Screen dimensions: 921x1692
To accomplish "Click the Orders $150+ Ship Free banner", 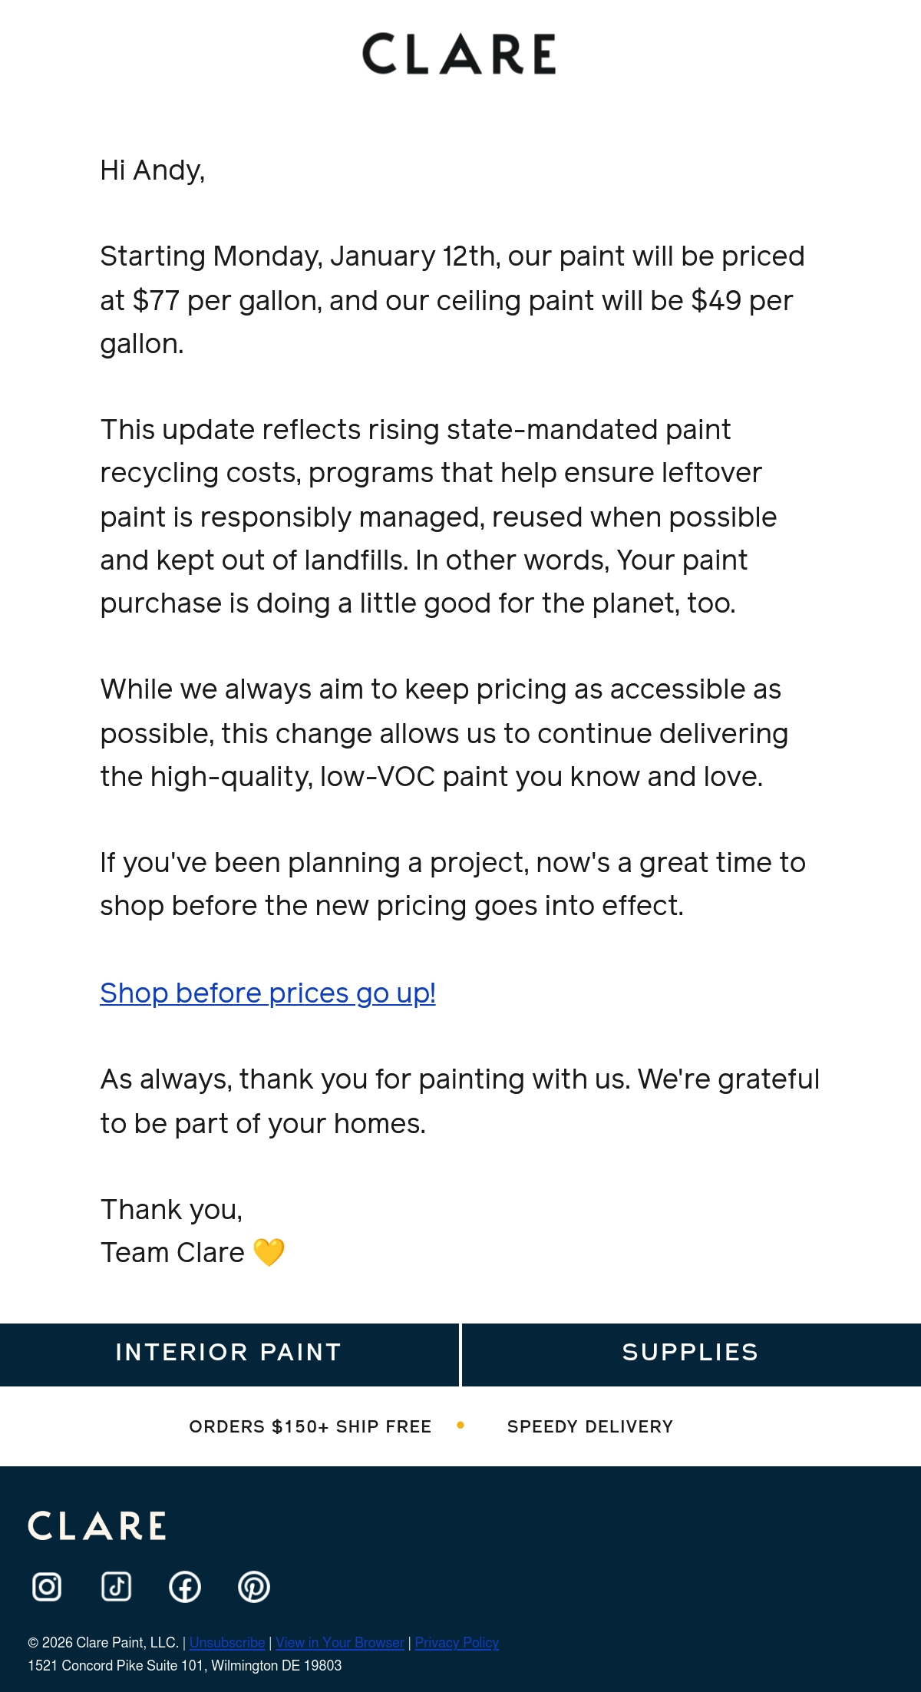I will (x=310, y=1426).
